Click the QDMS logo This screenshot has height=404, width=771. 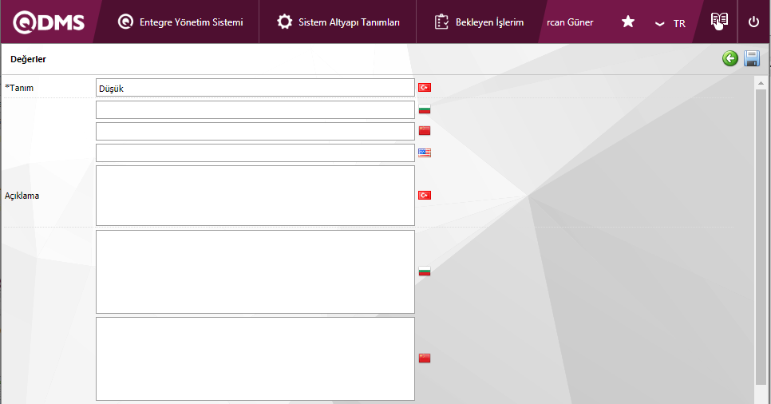pyautogui.click(x=49, y=22)
